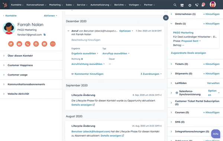The height and width of the screenshot is (141, 223).
Task: Collapse the right sidebar with double arrow
Action: tap(166, 18)
